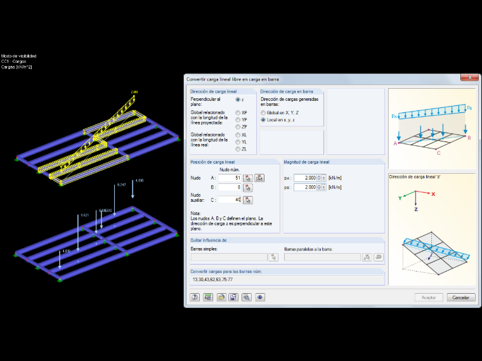482x361 pixels.
Task: Select several nodes using the multi-pick icon beside node A
Action: [259, 178]
